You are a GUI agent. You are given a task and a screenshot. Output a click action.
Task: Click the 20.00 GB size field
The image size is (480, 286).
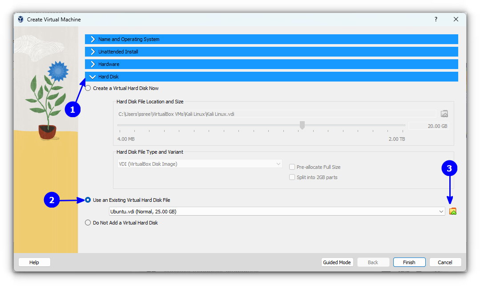click(x=428, y=126)
